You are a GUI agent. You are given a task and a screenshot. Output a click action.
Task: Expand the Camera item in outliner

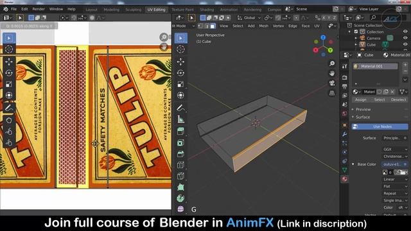356,38
